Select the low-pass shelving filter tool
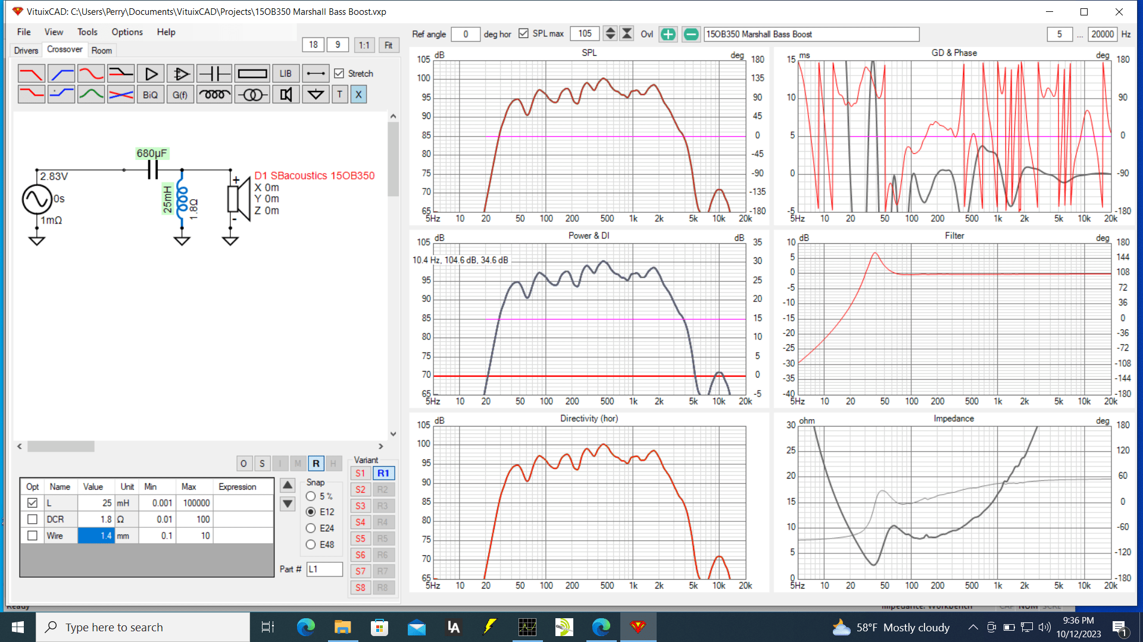The height and width of the screenshot is (642, 1143). point(121,74)
